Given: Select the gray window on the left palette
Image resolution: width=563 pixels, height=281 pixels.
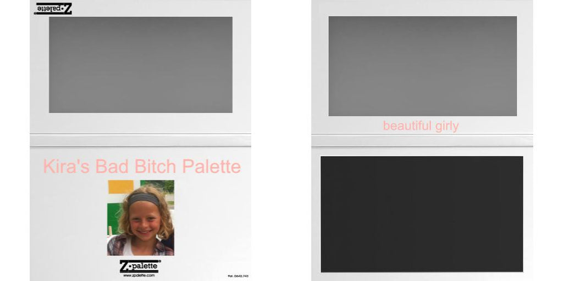Looking at the screenshot, I should pyautogui.click(x=140, y=65).
